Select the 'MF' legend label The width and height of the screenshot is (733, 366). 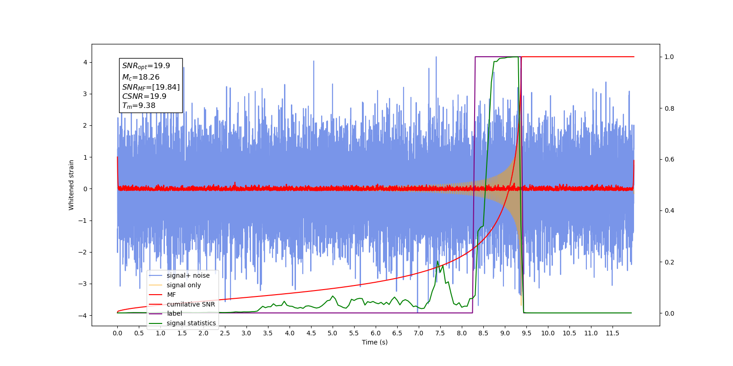pyautogui.click(x=171, y=295)
